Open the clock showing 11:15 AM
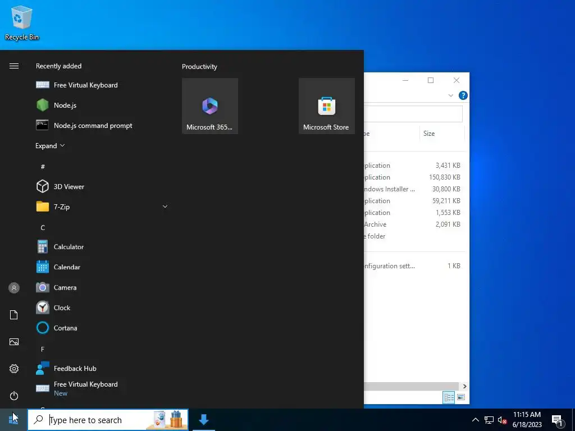This screenshot has width=575, height=431. click(x=527, y=420)
